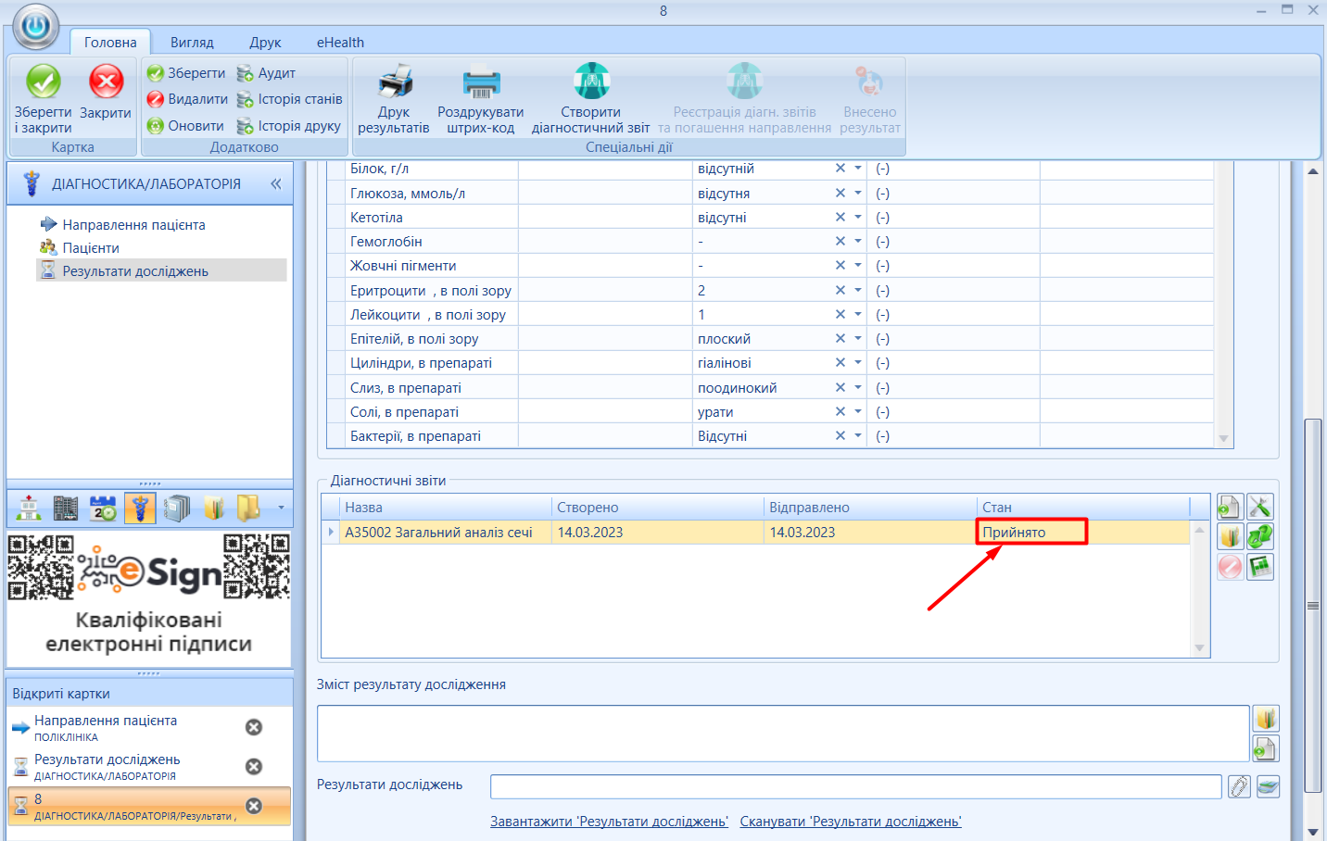Open dropdown arrow for Епітелій value
Image resolution: width=1327 pixels, height=841 pixels.
coord(858,338)
